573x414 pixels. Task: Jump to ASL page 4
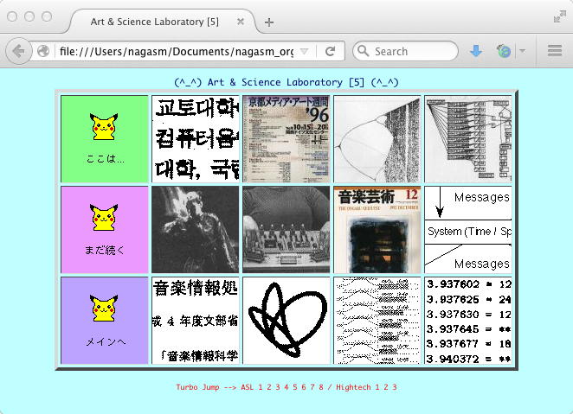[x=286, y=387]
